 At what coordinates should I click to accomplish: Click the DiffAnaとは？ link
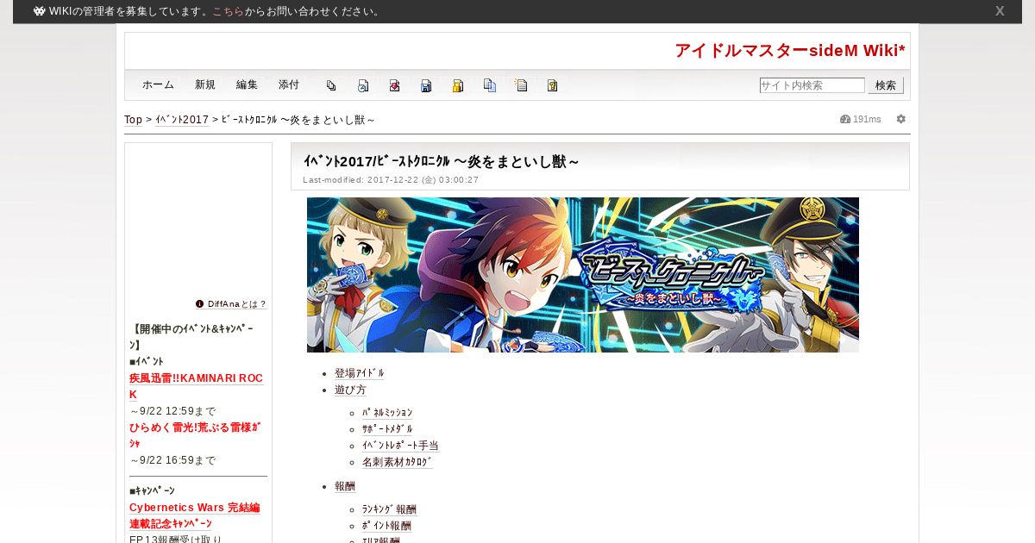click(x=237, y=304)
